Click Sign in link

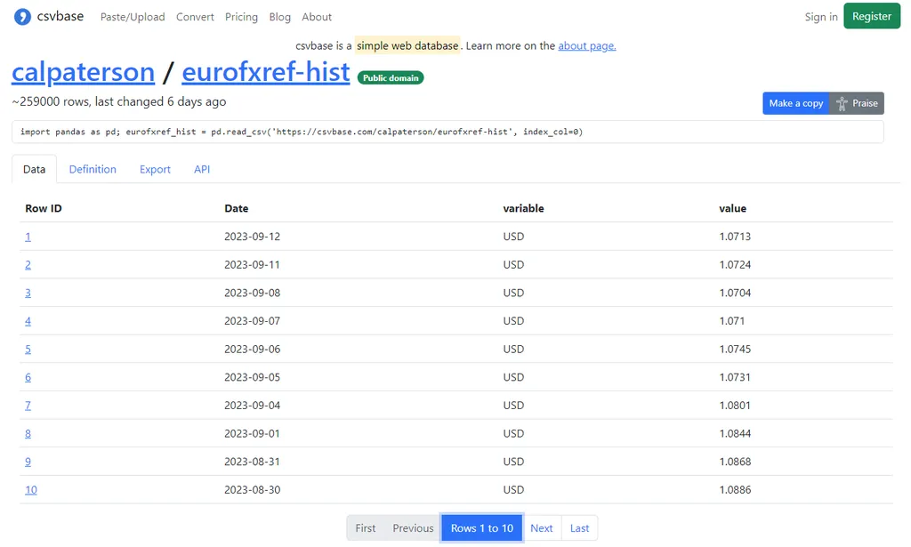820,17
